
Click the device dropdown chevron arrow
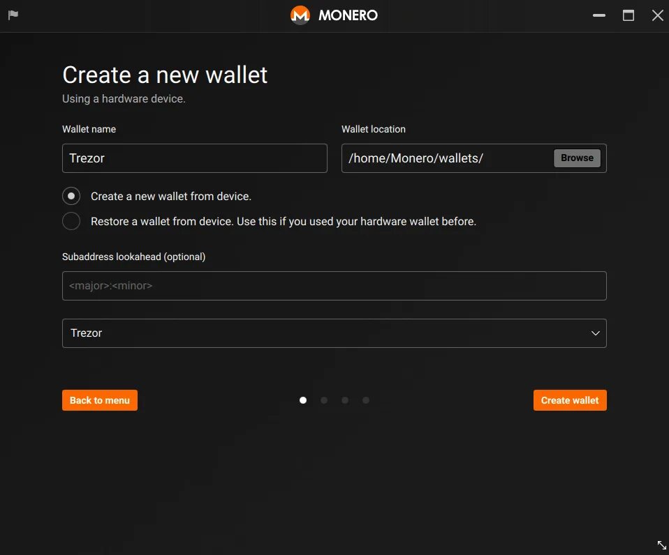pyautogui.click(x=595, y=333)
